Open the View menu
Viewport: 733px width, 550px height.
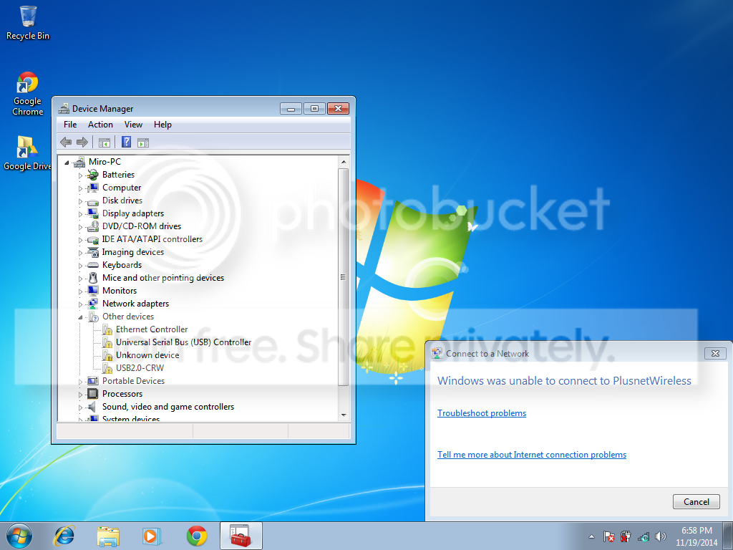click(133, 125)
